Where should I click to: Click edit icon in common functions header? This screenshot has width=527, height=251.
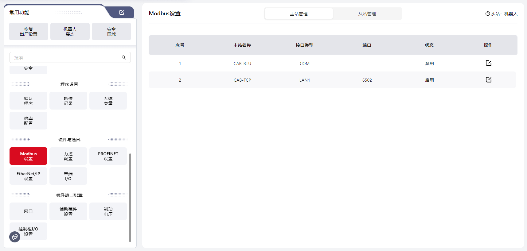(x=122, y=13)
